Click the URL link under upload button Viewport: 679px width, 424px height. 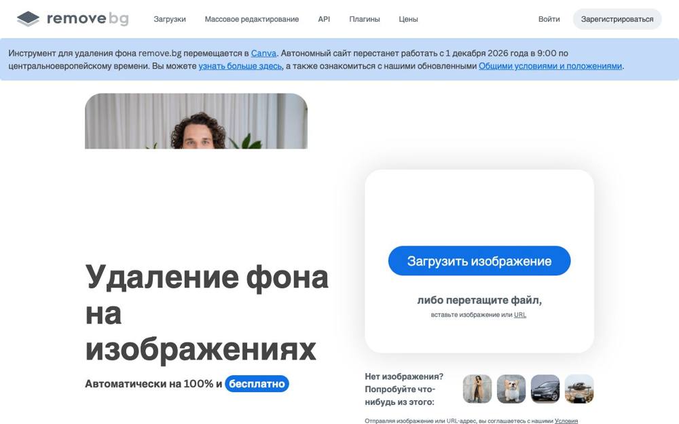[x=519, y=315]
